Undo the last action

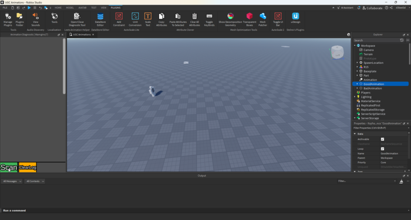click(41, 8)
